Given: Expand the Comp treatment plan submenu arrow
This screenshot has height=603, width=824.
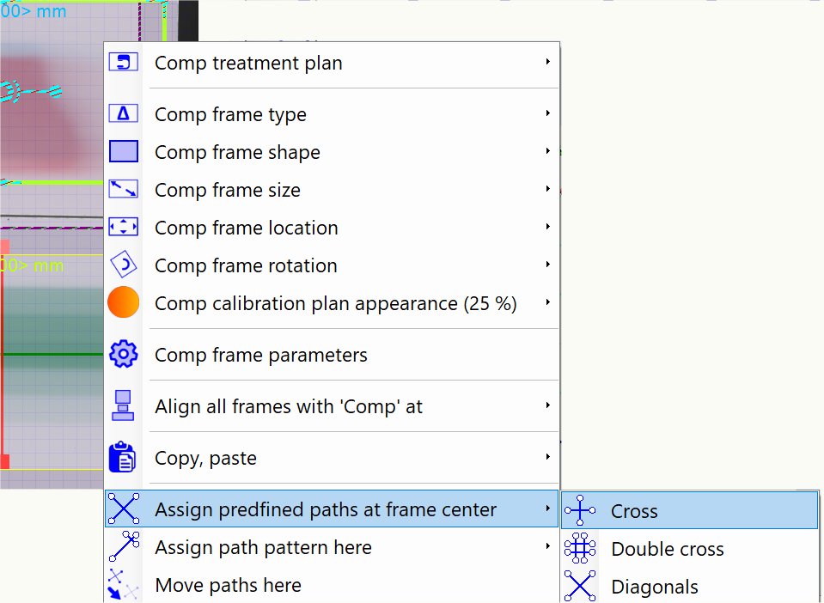Looking at the screenshot, I should tap(547, 62).
